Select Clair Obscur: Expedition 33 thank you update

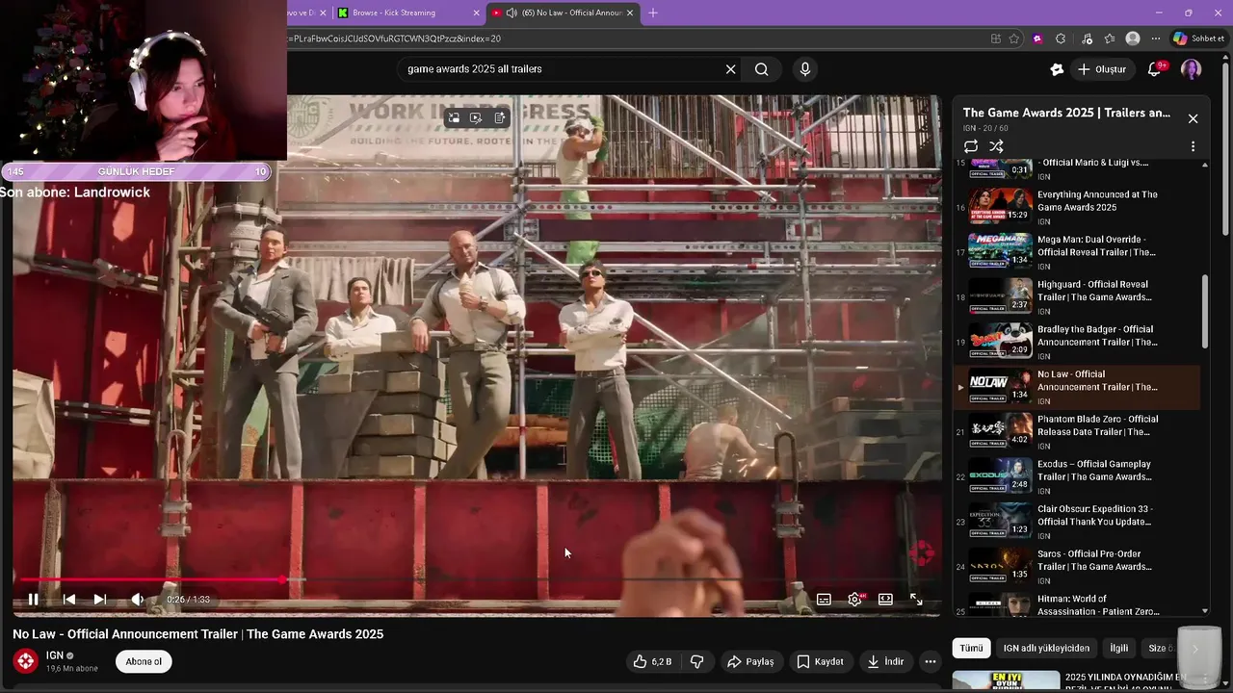click(1077, 522)
